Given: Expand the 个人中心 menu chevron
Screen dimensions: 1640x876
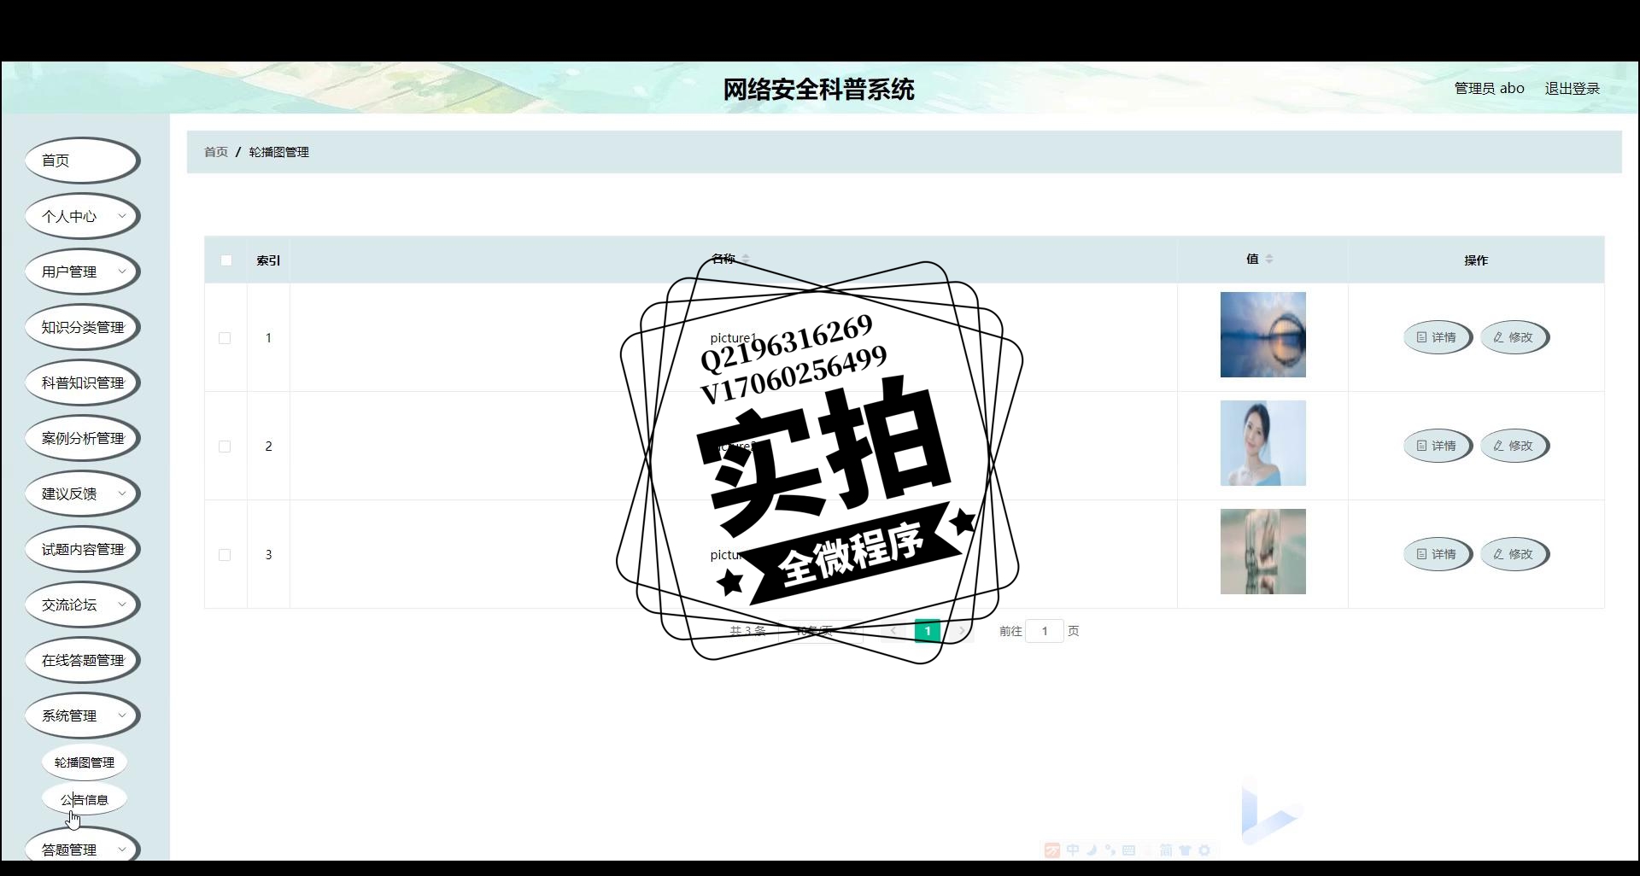Looking at the screenshot, I should (x=122, y=216).
